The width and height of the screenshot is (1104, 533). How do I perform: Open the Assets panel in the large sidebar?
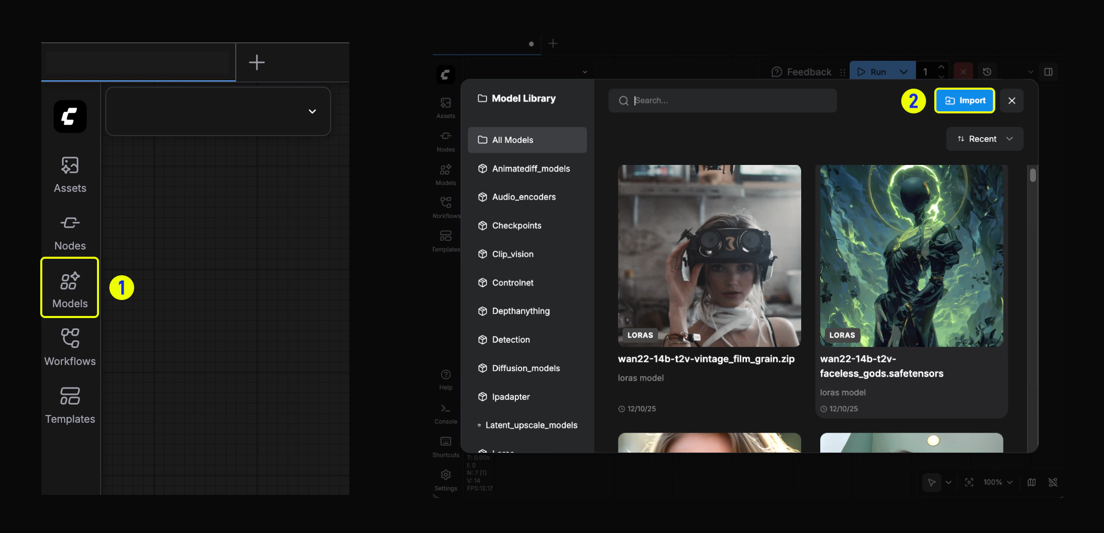point(70,174)
